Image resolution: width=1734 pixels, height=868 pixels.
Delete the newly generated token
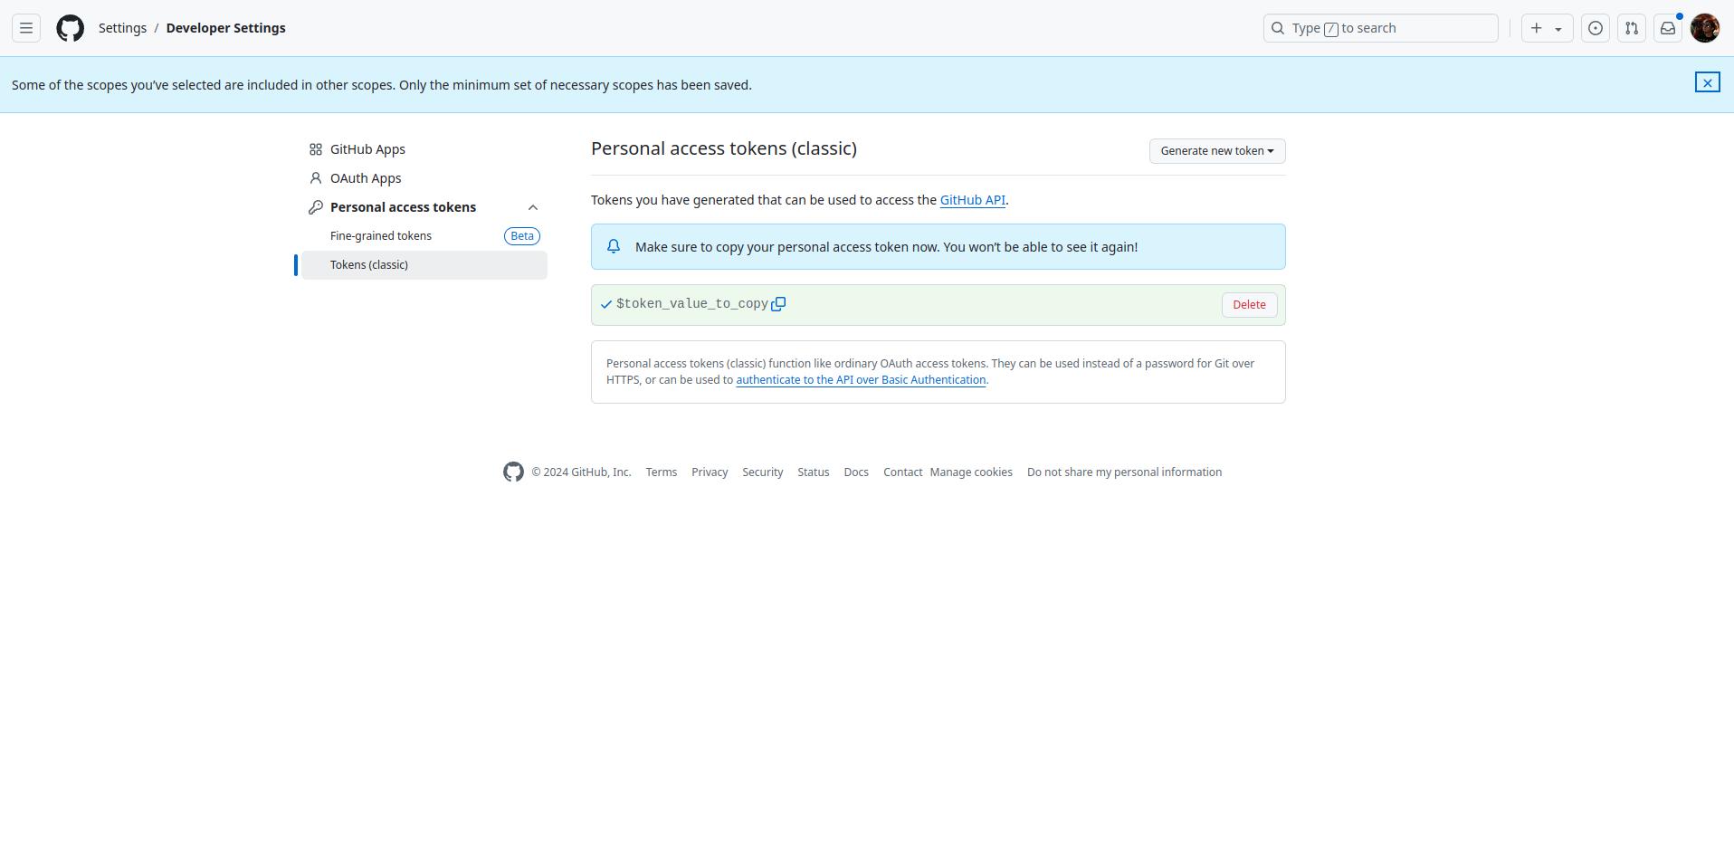(x=1249, y=305)
